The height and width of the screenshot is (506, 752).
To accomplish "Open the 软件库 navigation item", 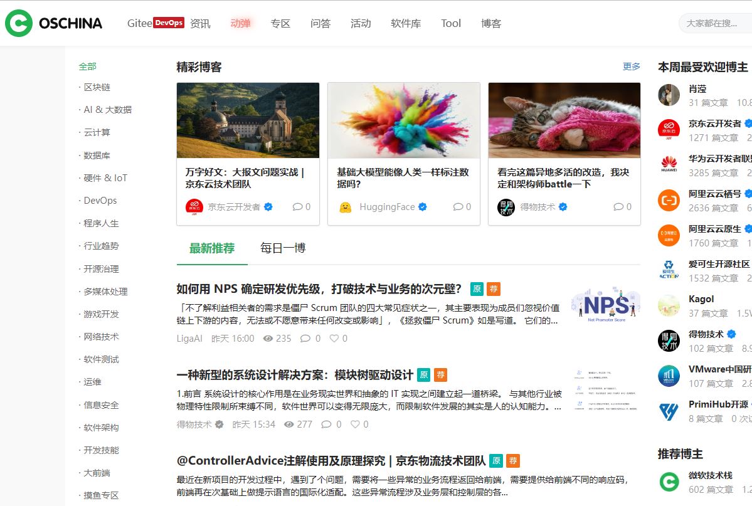I will click(406, 23).
